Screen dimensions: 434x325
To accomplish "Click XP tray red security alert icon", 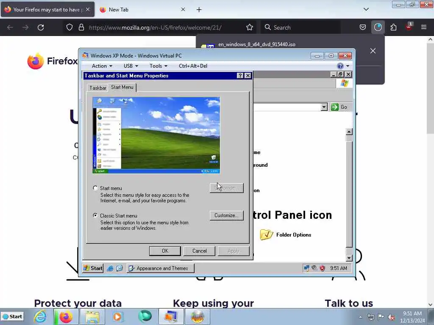I will tap(323, 268).
